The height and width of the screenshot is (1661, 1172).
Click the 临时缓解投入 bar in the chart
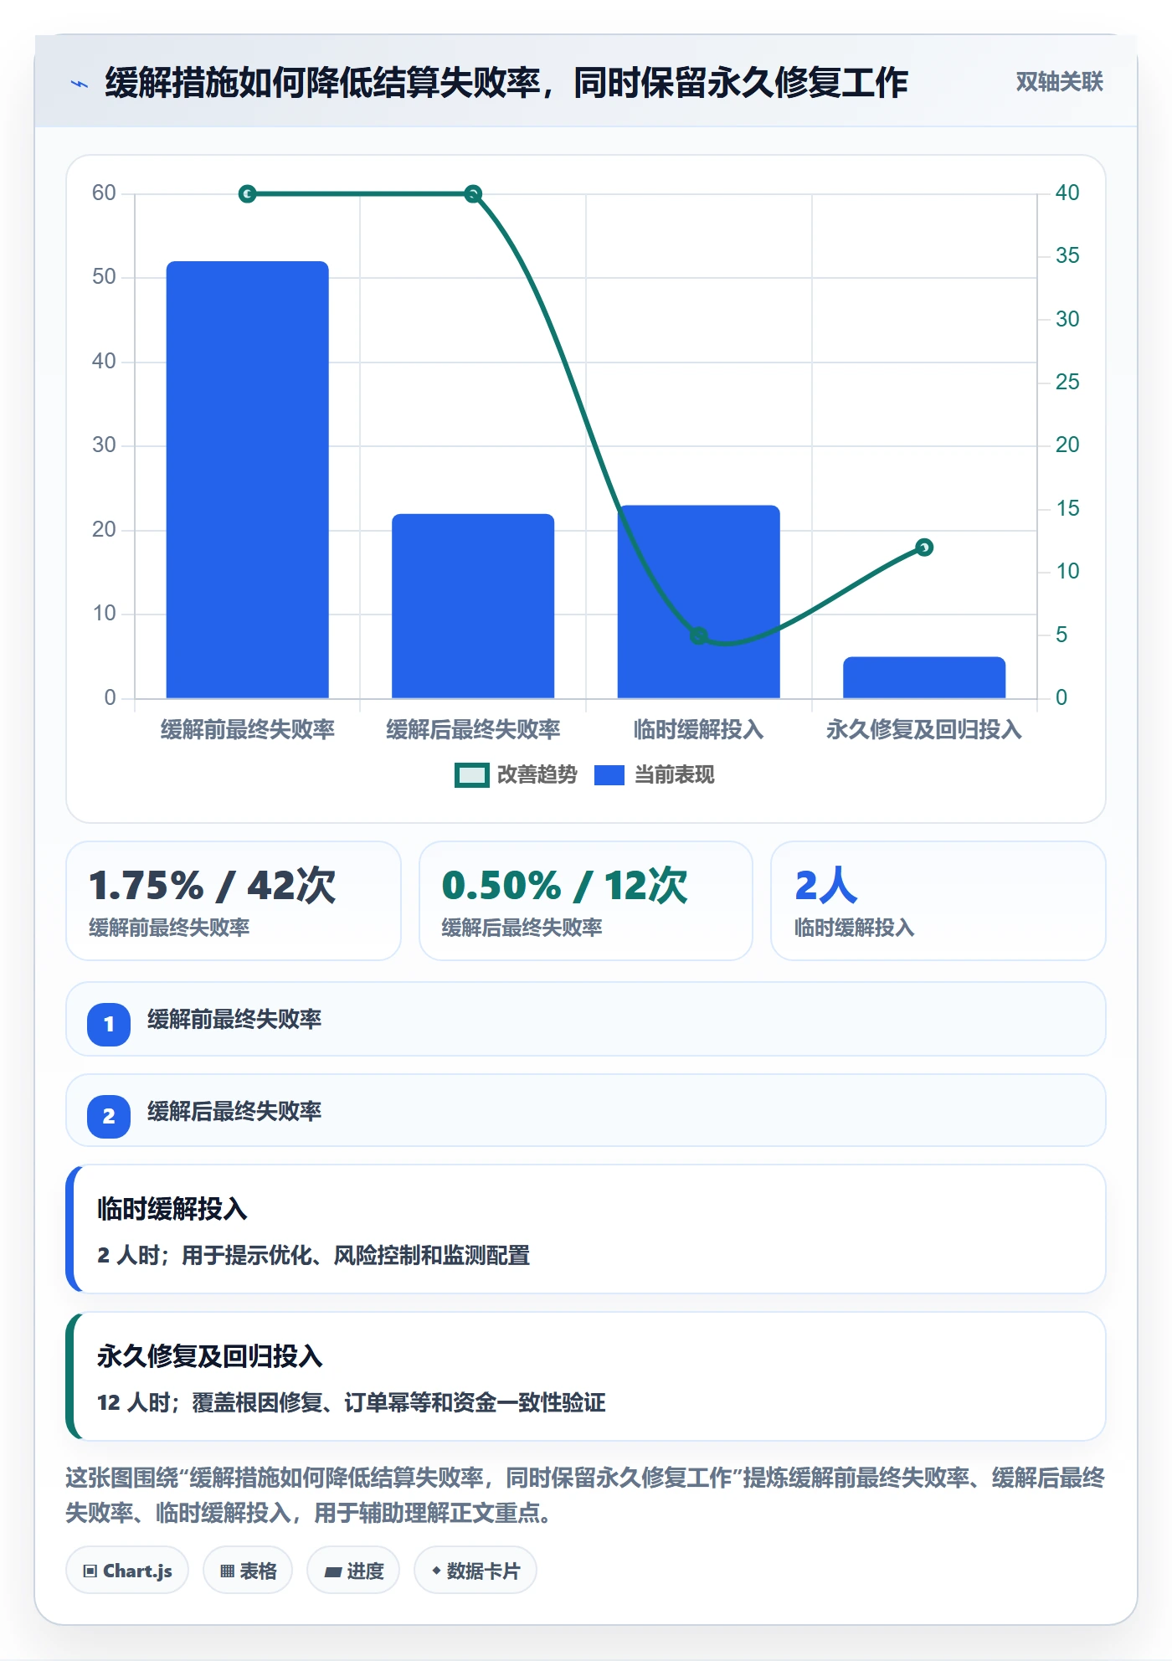tap(699, 602)
